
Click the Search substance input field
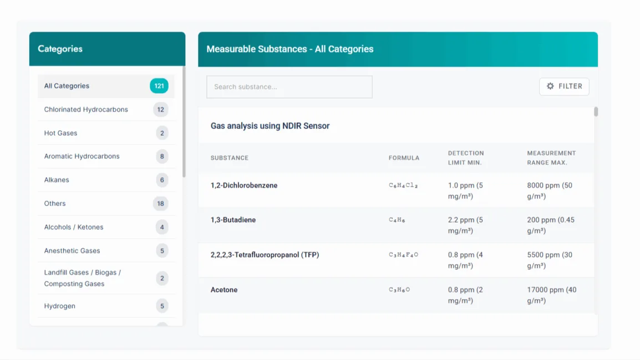click(289, 87)
